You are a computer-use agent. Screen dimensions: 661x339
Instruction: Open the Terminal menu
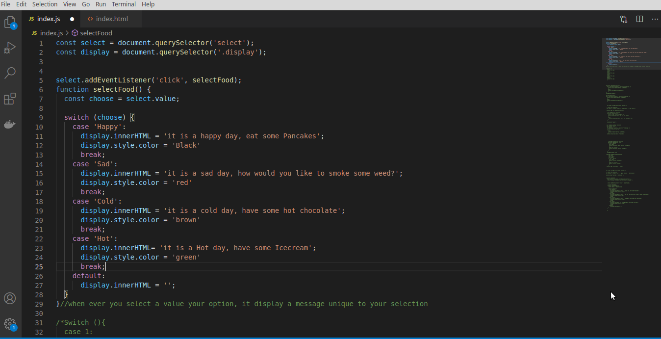tap(124, 4)
